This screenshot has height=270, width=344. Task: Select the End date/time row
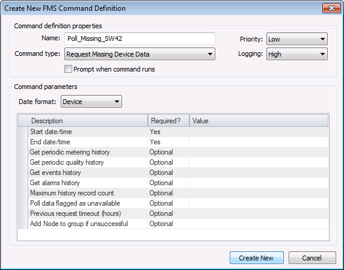tap(173, 142)
